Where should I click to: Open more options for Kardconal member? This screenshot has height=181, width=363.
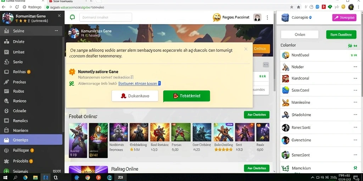355,78
